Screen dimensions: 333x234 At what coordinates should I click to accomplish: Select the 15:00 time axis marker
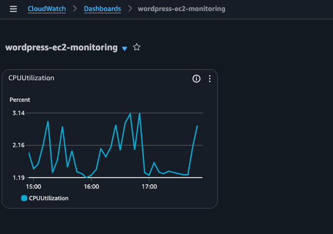point(33,186)
